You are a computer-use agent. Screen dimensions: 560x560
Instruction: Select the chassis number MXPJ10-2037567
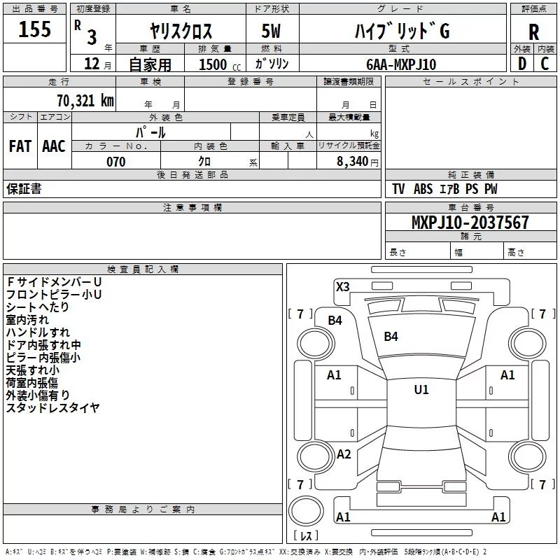coord(470,222)
